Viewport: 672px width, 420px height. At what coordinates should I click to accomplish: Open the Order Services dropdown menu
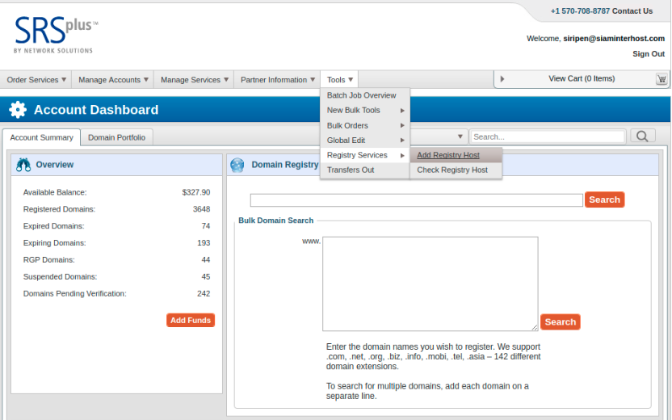coord(36,80)
